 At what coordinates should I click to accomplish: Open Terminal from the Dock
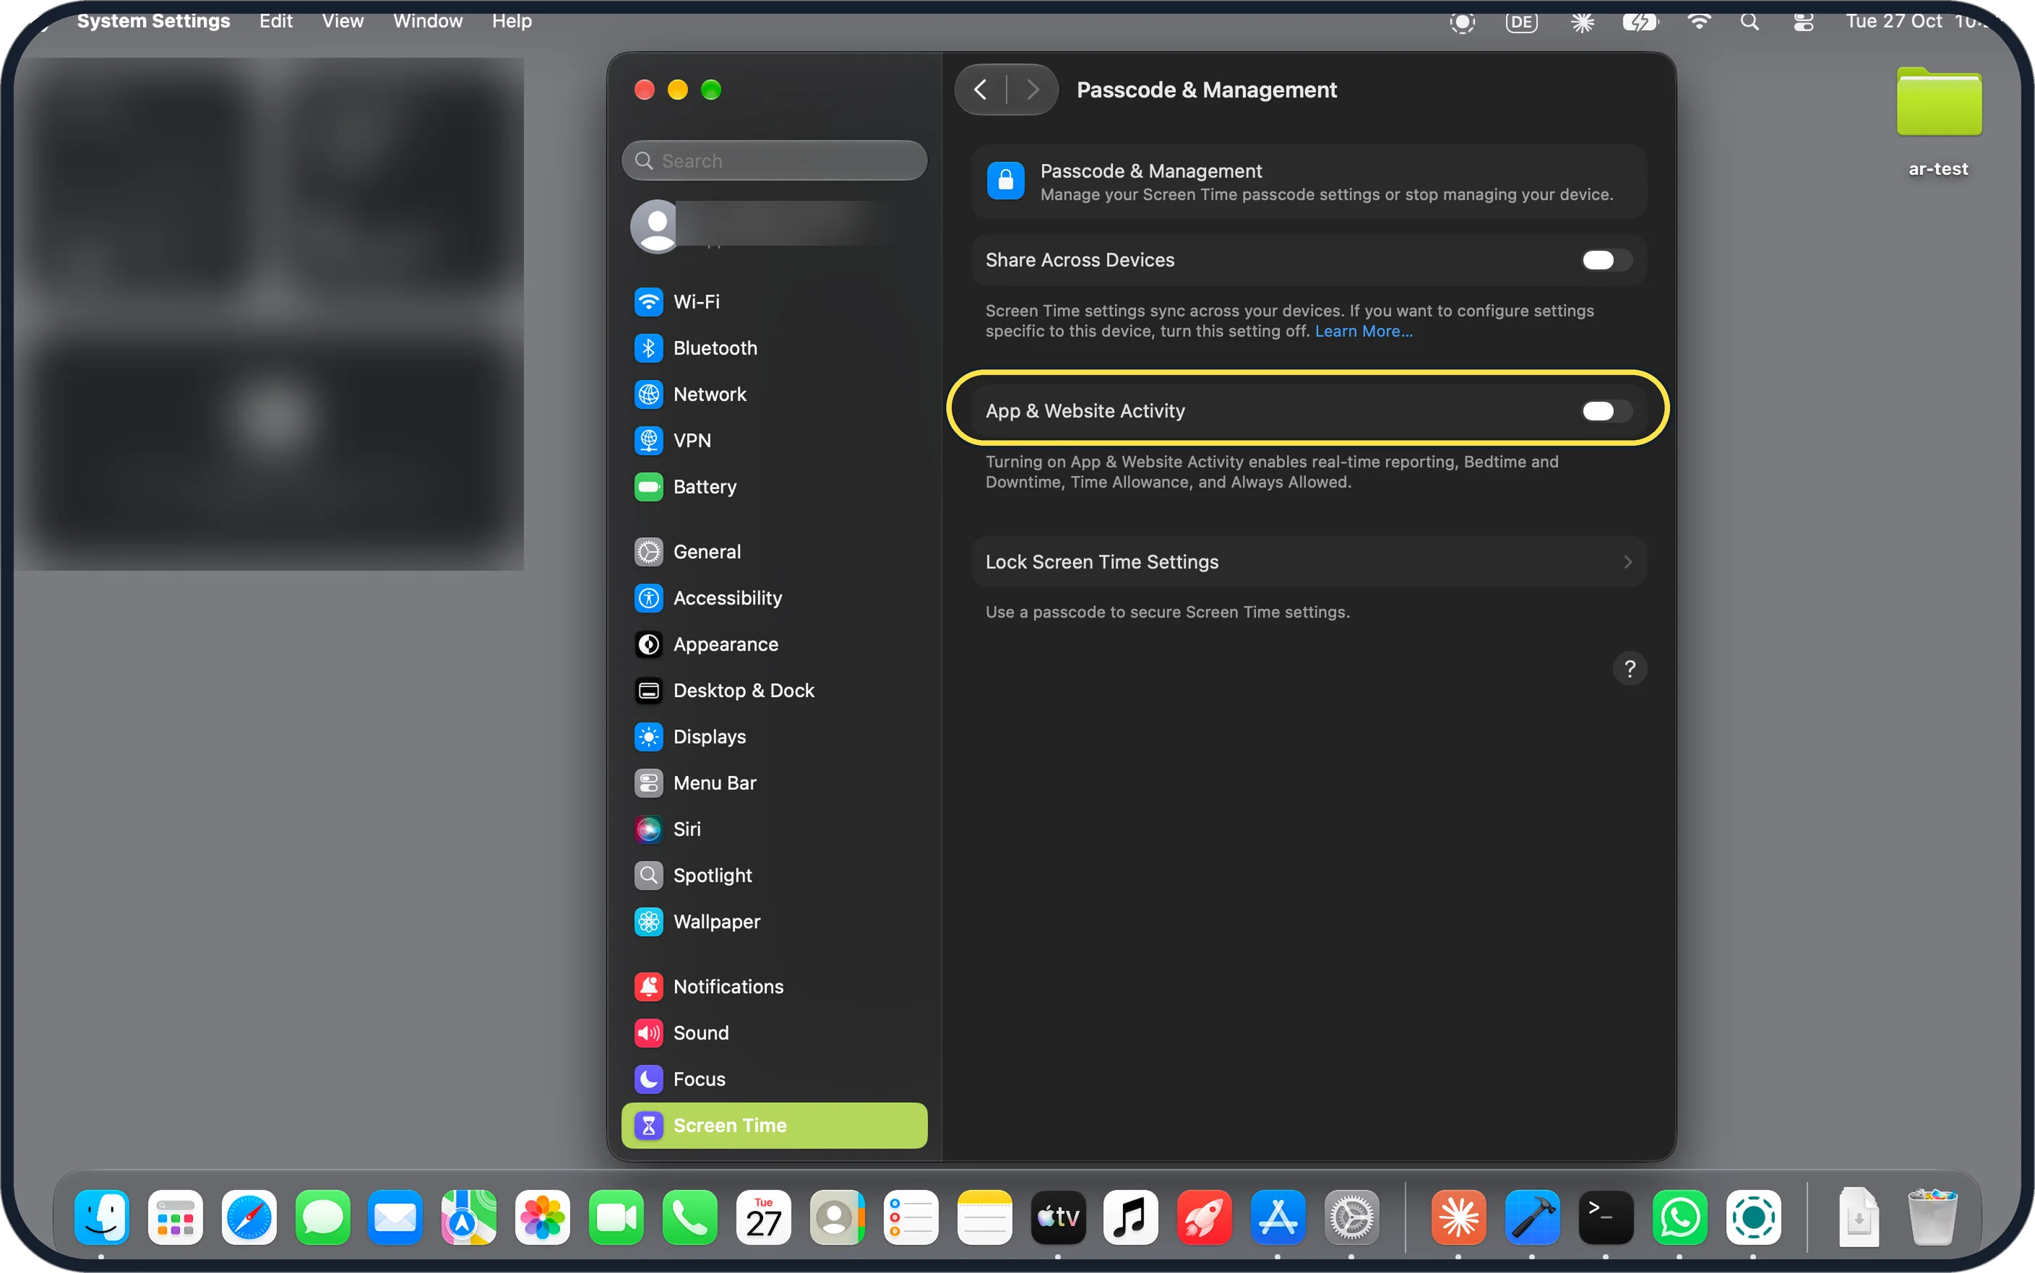[x=1606, y=1217]
